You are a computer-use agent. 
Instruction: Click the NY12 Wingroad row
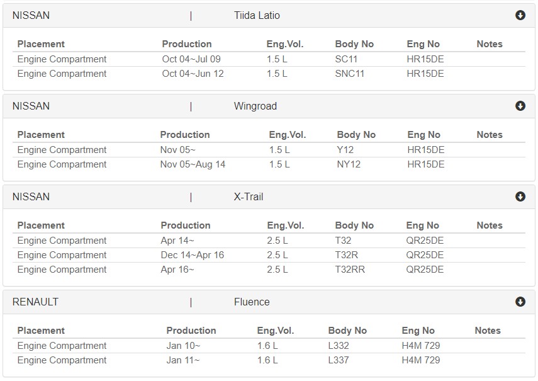[269, 164]
